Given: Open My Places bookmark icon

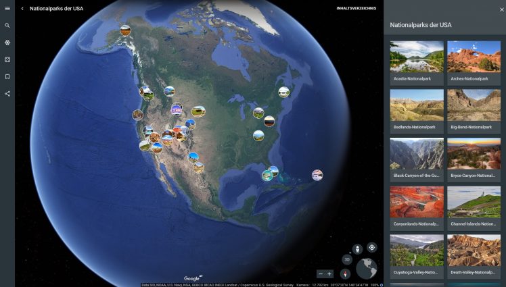Looking at the screenshot, I should pyautogui.click(x=7, y=76).
